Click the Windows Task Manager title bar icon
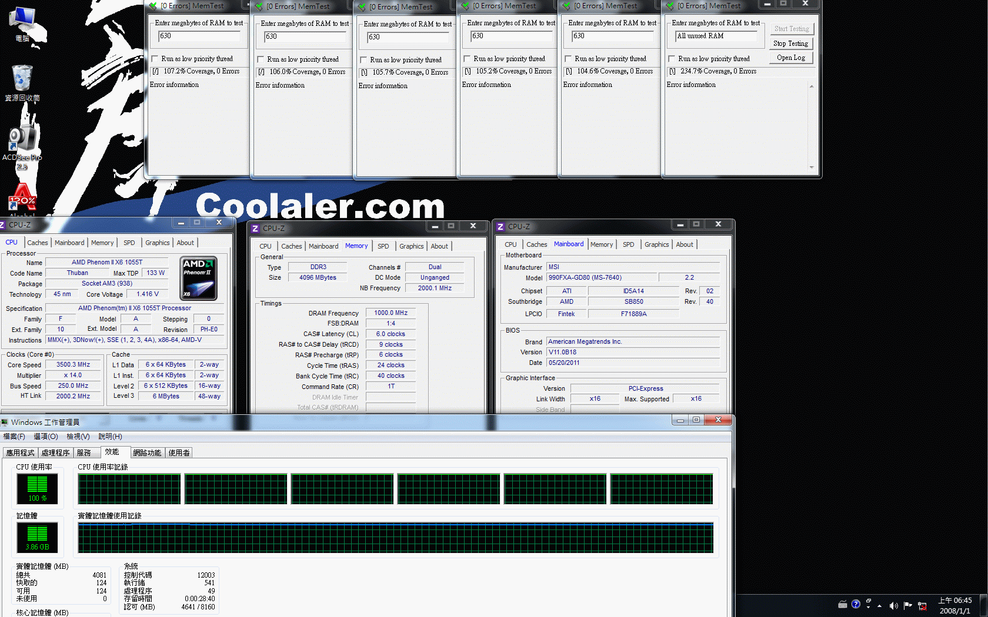Viewport: 988px width, 617px height. 5,422
